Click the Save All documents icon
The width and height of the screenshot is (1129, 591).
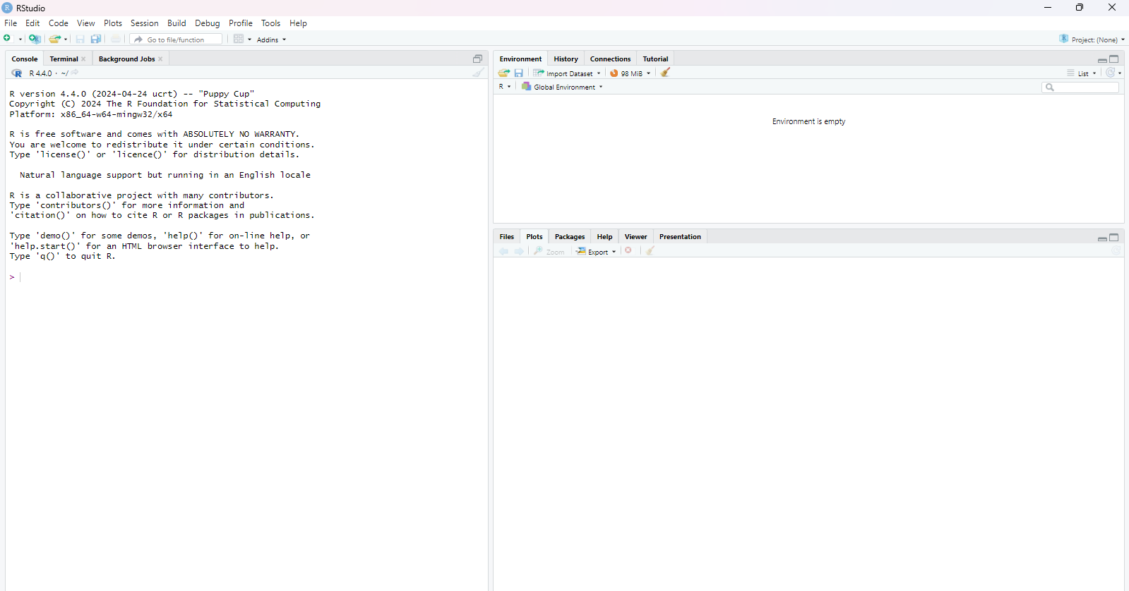click(96, 39)
